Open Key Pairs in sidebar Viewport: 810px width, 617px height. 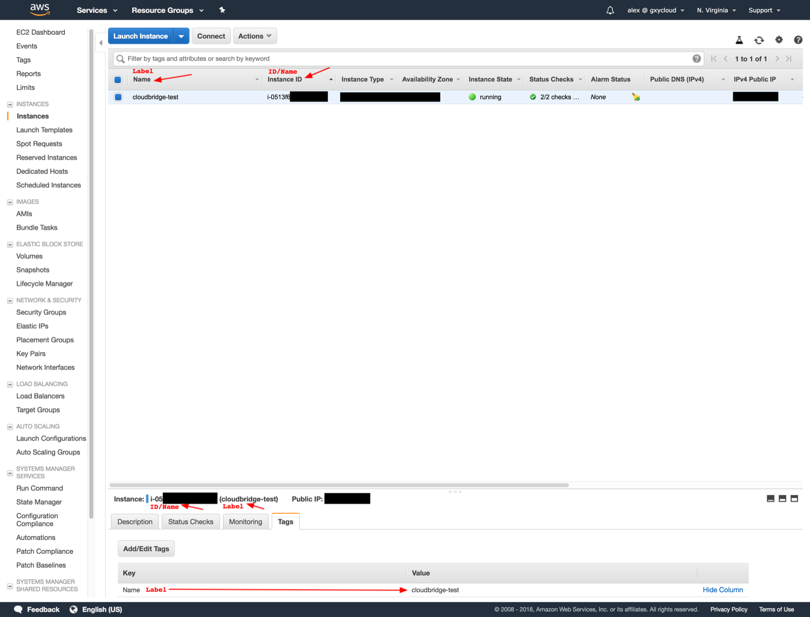coord(31,353)
